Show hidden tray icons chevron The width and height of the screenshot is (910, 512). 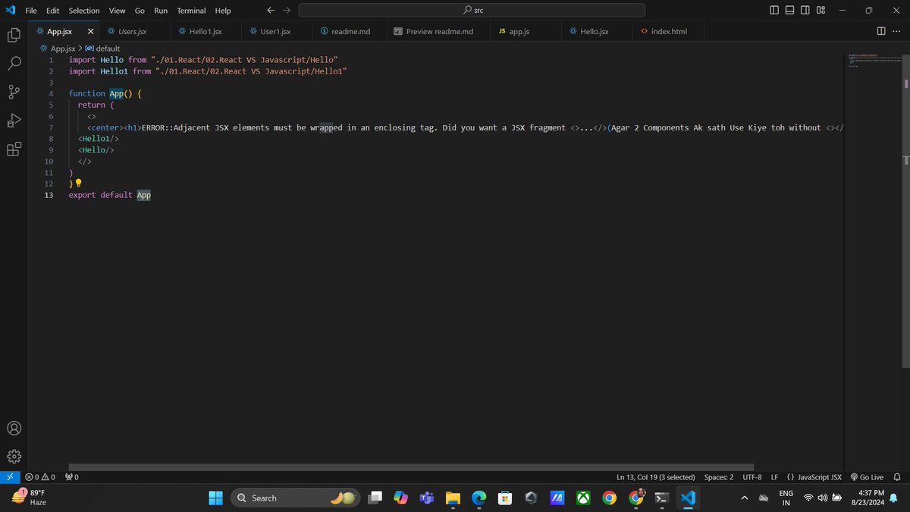[x=744, y=498]
